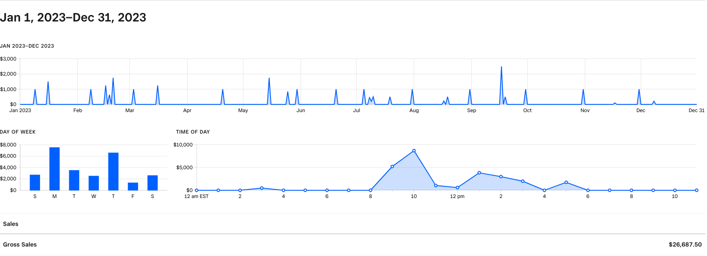This screenshot has width=707, height=256.
Task: Select the Wednesday bar in Day of Week chart
Action: [94, 183]
